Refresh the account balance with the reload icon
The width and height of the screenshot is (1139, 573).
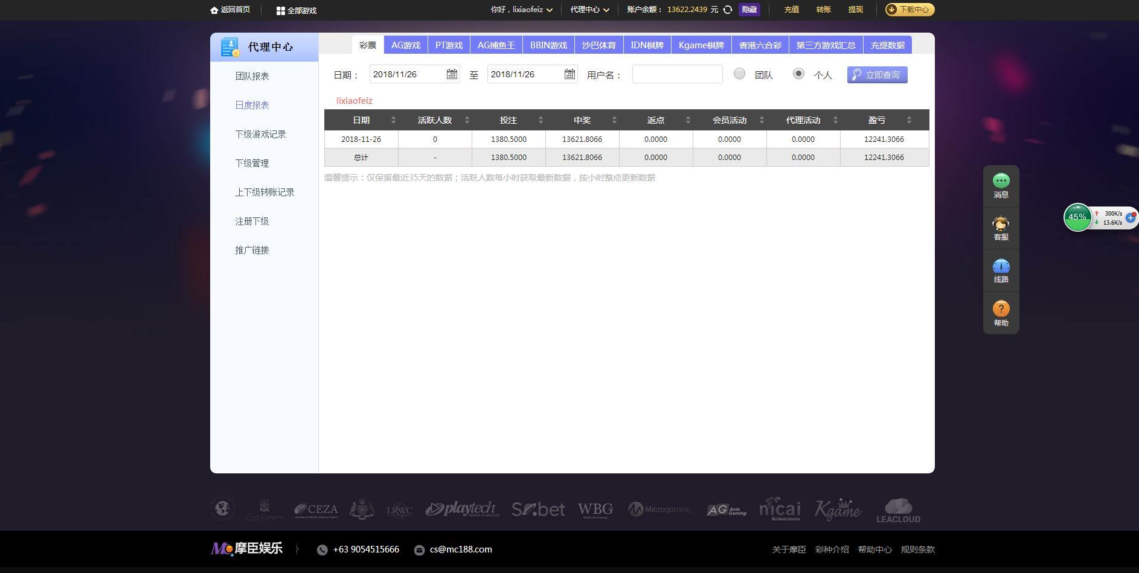tap(728, 10)
